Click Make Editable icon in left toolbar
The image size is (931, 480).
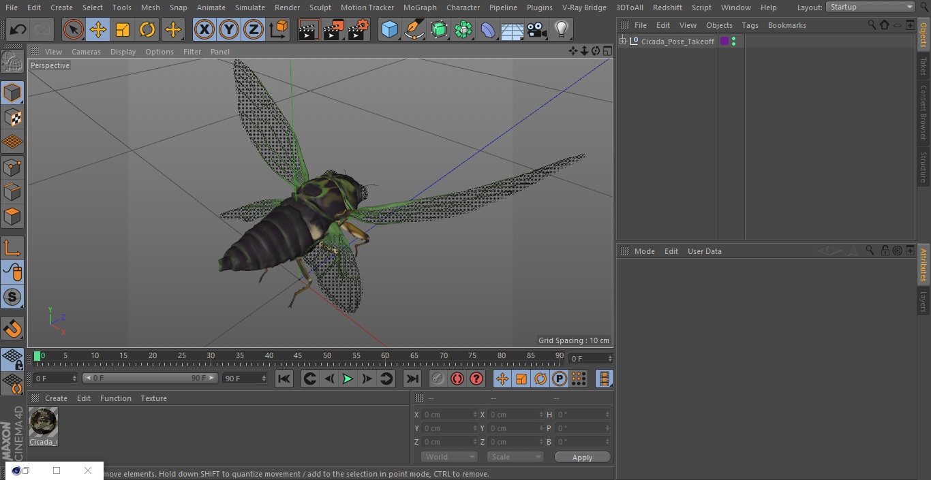tap(12, 61)
